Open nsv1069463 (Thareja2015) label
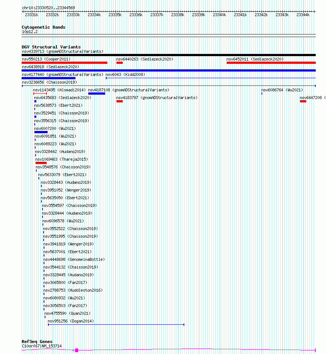 click(x=62, y=159)
